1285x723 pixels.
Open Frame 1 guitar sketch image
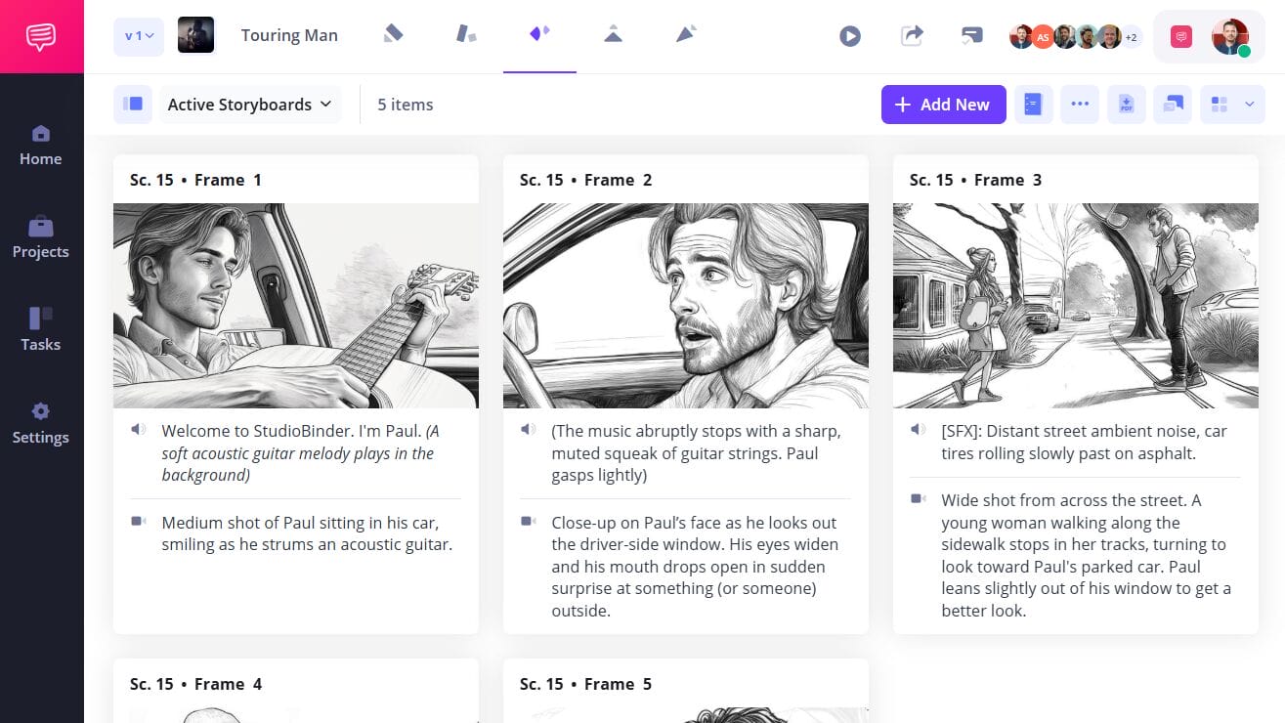(296, 306)
